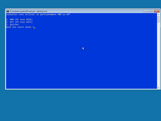Click the empty scrollbar track below the thumb

158,55
